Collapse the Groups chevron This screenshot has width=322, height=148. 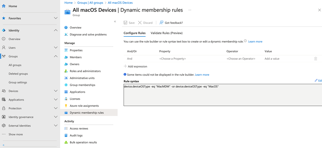tap(56, 56)
